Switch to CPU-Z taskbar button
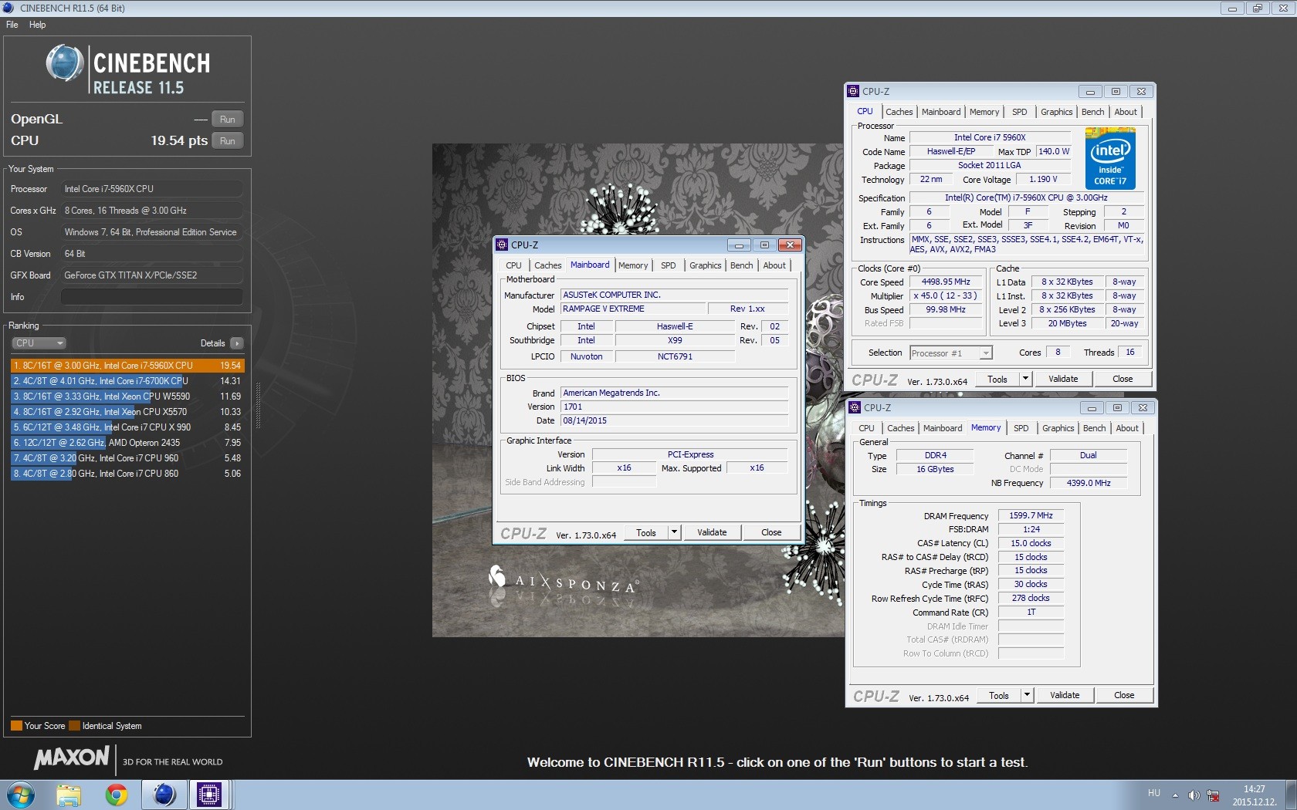This screenshot has height=810, width=1297. click(209, 795)
